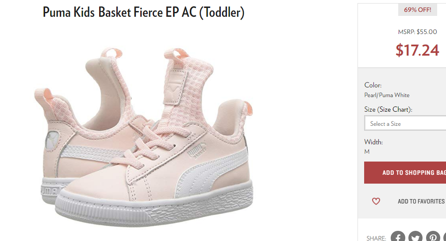
Task: Click the red heart favorites icon
Action: 376,201
